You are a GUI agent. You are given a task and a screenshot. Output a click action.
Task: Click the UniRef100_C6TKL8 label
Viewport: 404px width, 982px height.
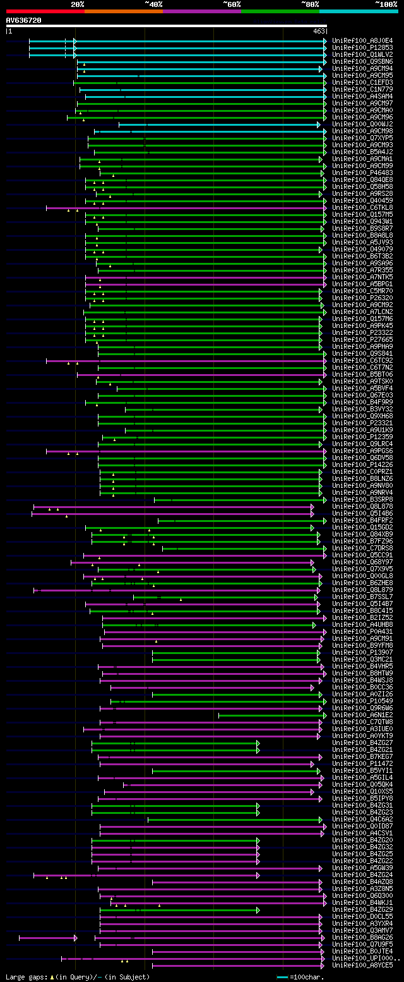[362, 207]
